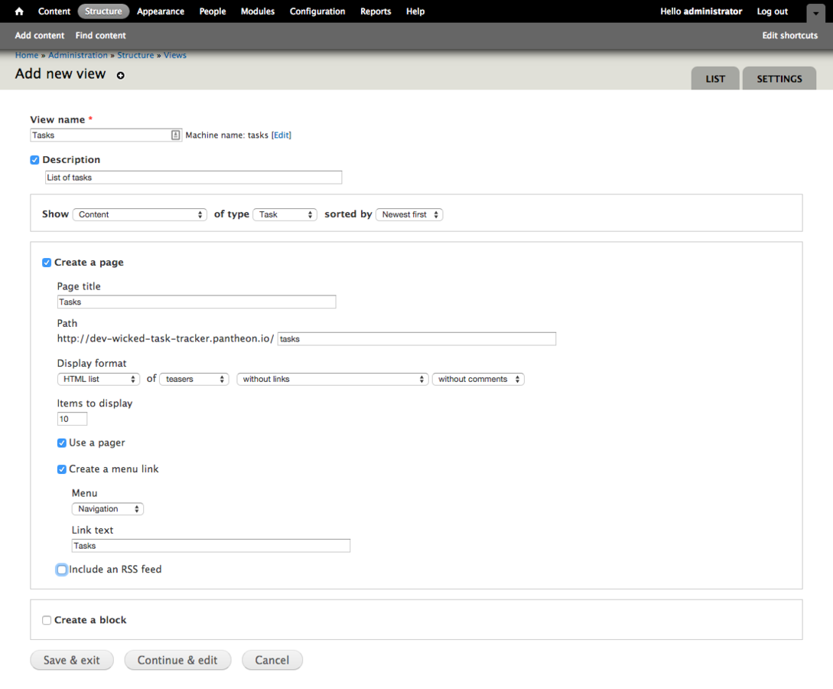Switch to the LIST tab

(715, 79)
